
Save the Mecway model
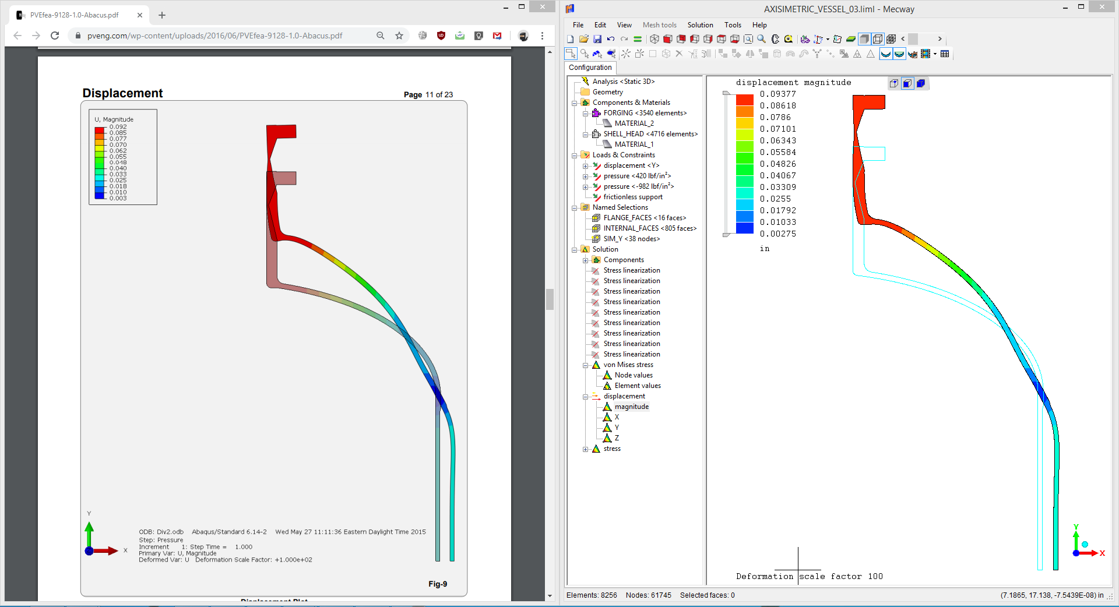tap(597, 39)
